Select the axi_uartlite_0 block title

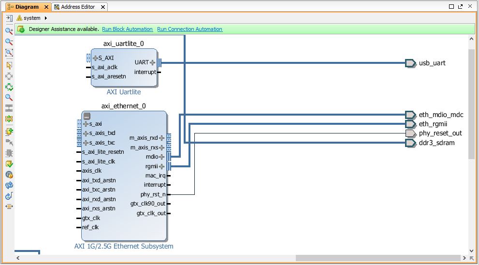(x=123, y=44)
